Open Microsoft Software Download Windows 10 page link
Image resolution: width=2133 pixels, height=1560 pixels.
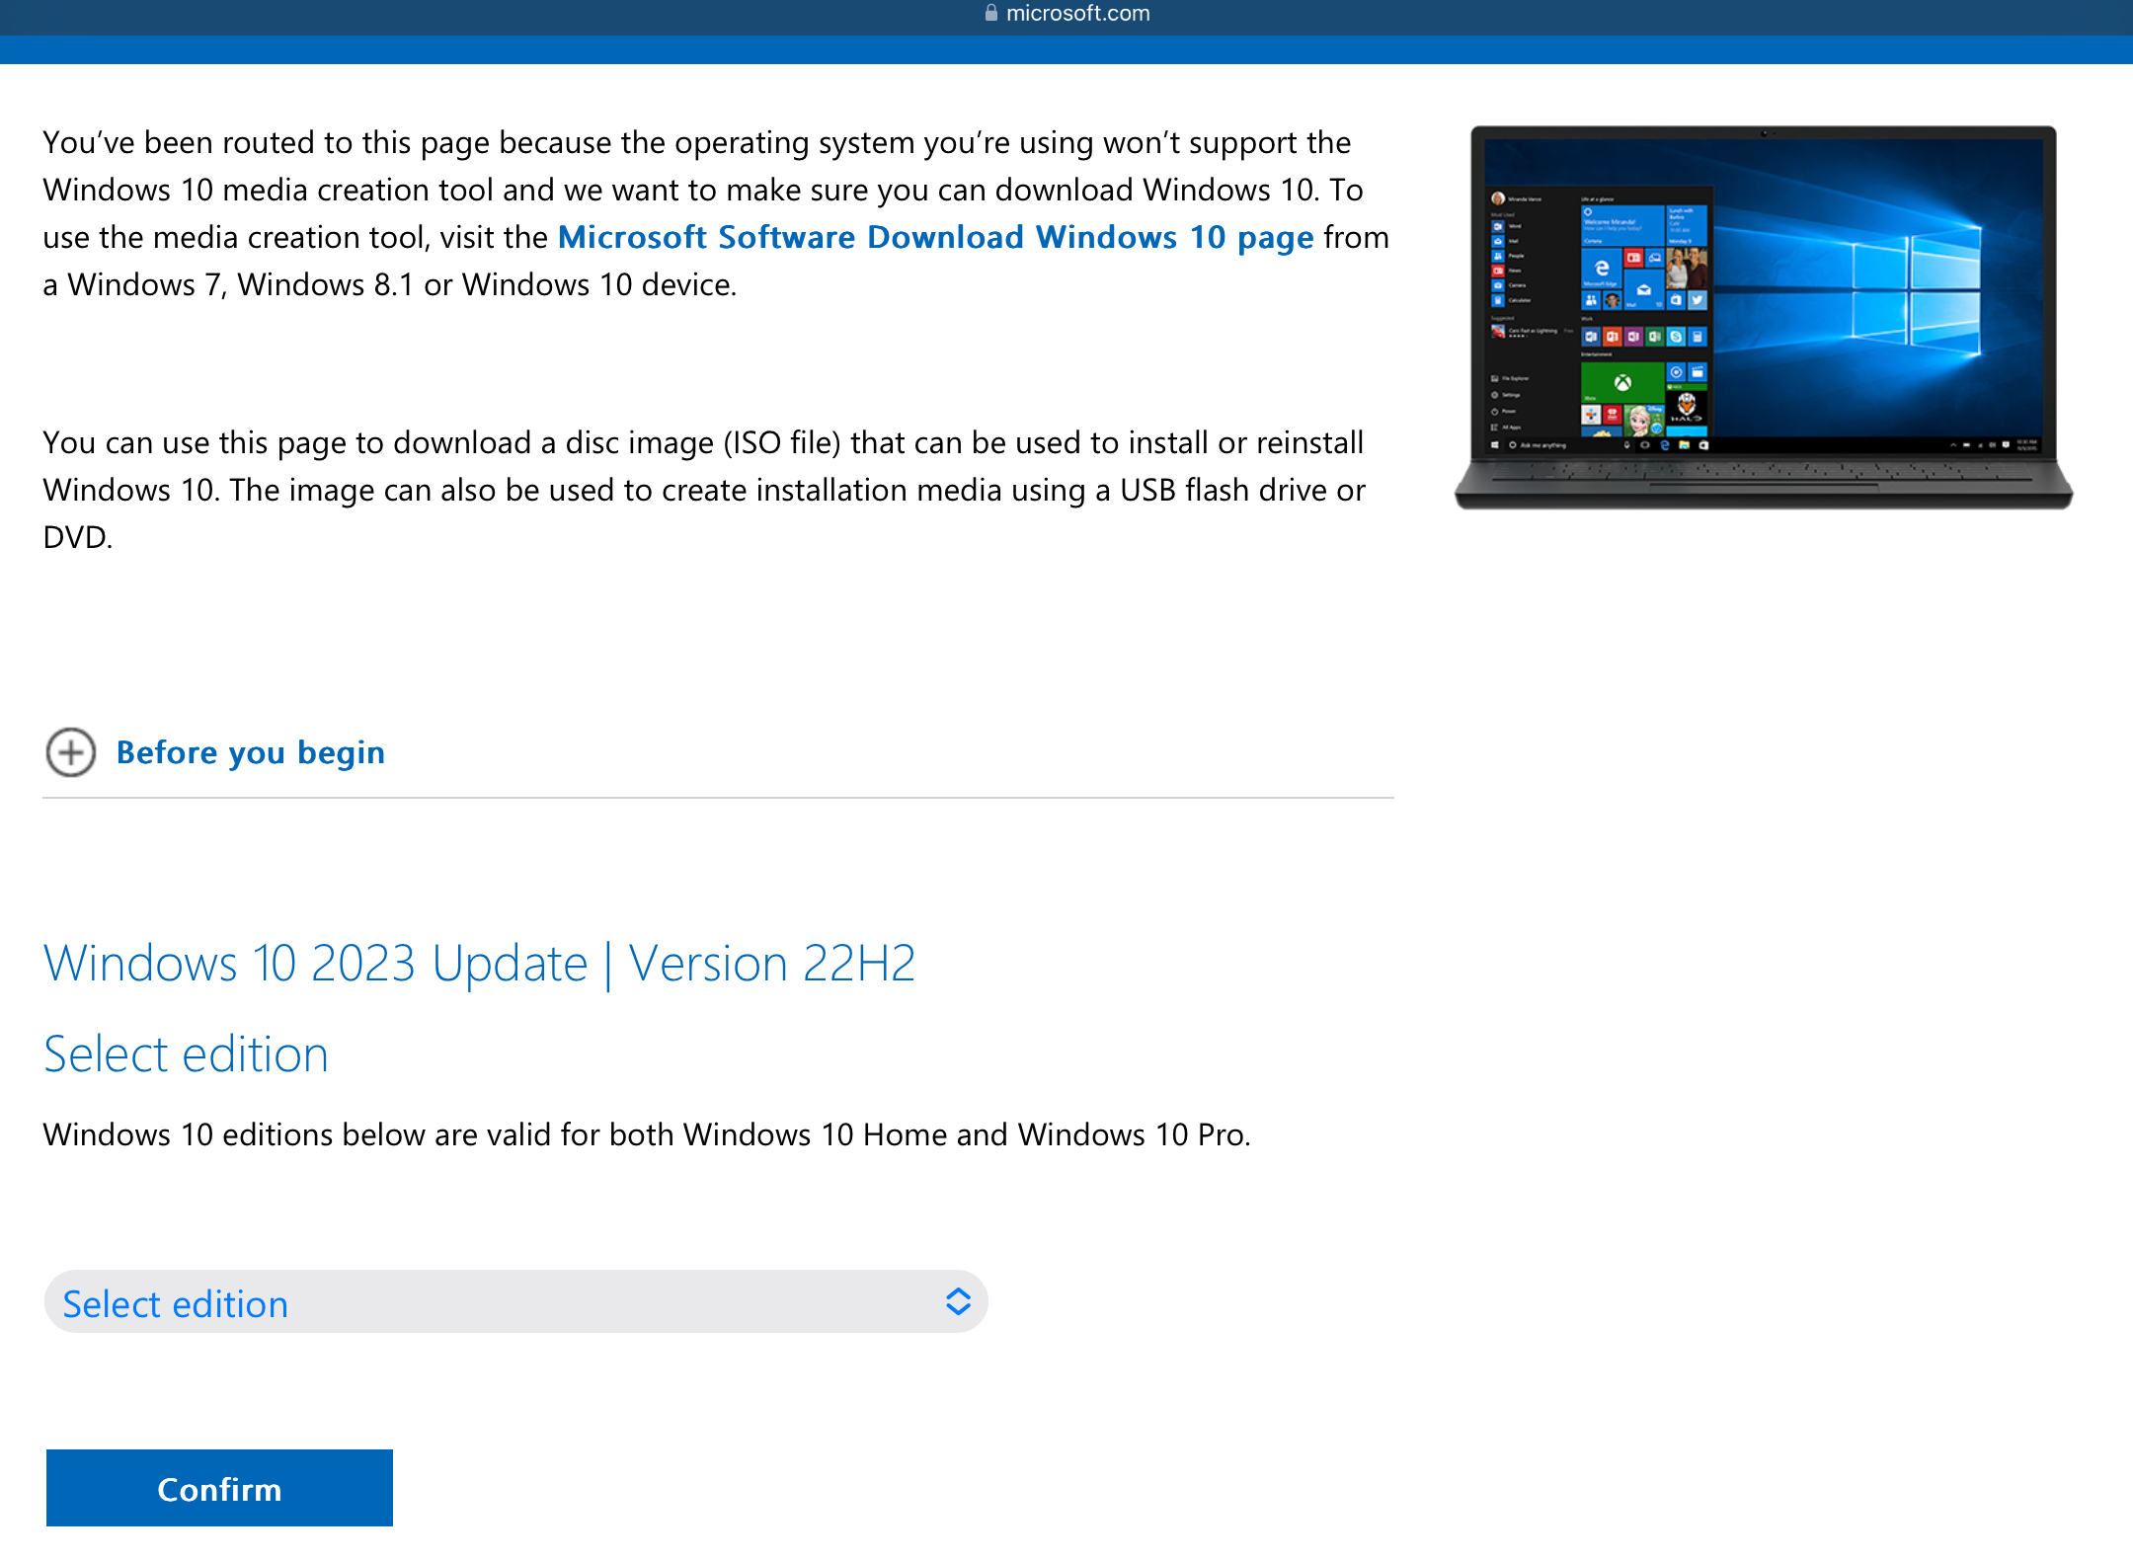point(935,238)
